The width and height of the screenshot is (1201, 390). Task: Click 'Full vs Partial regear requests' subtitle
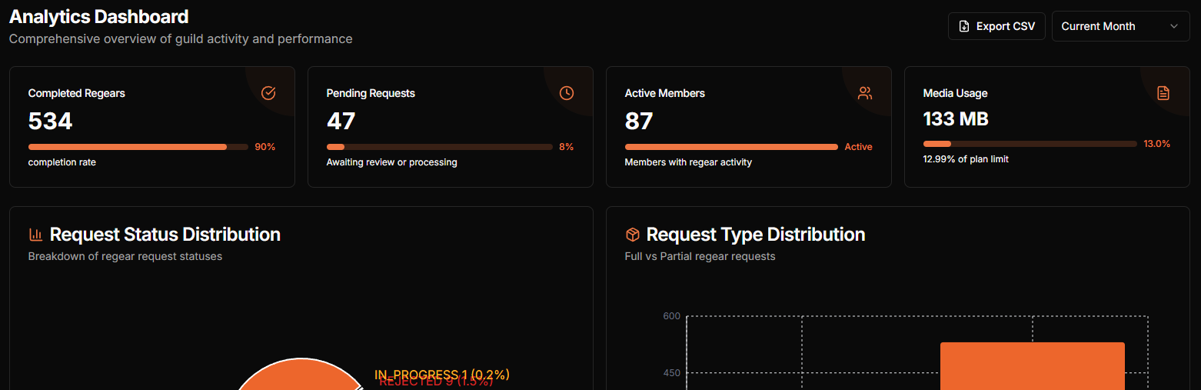[700, 256]
